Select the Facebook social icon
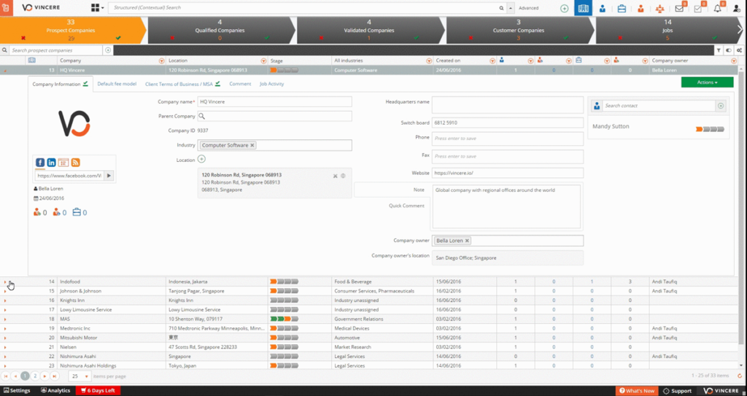The width and height of the screenshot is (747, 396). [41, 163]
